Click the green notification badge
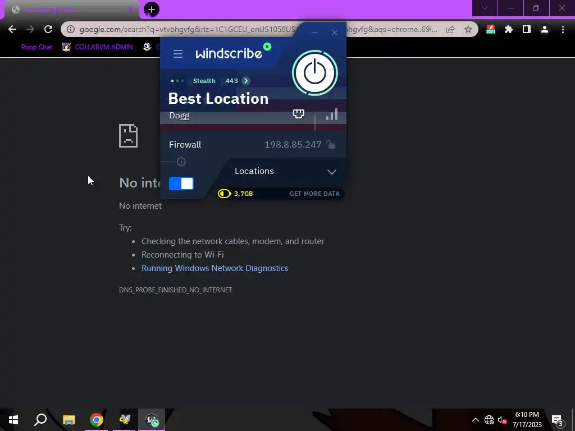Screen dimensions: 575x431 tap(267, 47)
